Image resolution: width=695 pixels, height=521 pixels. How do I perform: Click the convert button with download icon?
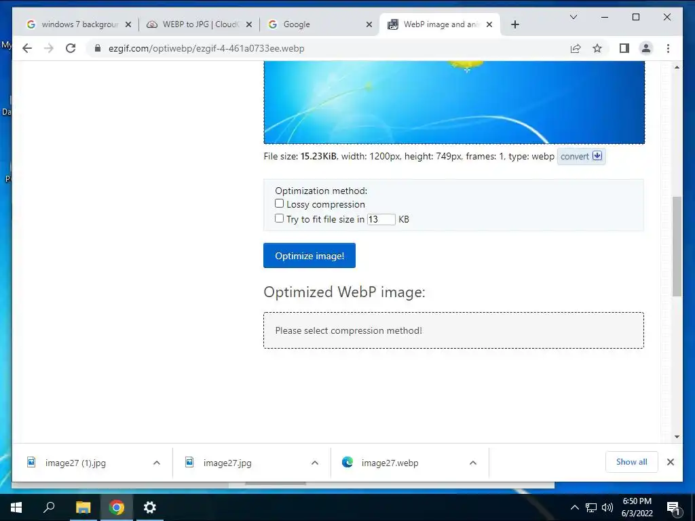tap(581, 157)
